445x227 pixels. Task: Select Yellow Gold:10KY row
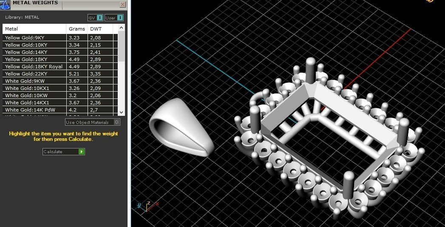(60, 45)
